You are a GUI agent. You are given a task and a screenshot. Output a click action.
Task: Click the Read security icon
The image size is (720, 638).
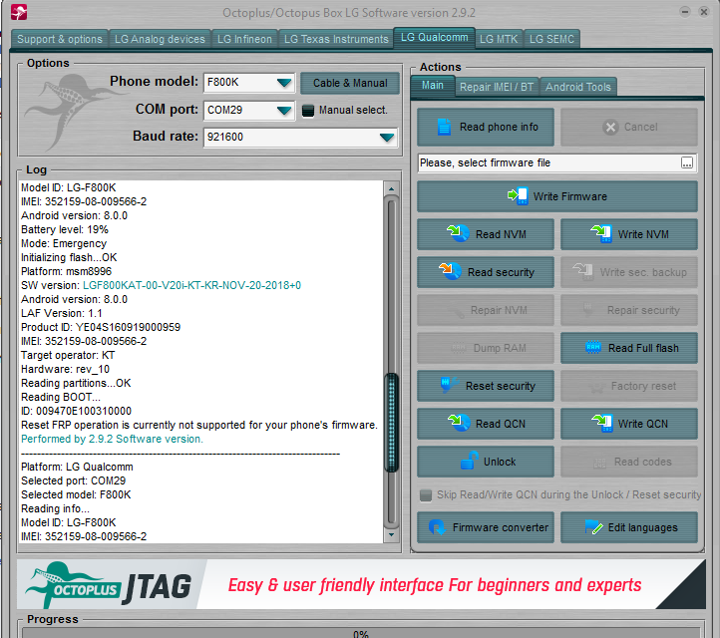coord(450,271)
